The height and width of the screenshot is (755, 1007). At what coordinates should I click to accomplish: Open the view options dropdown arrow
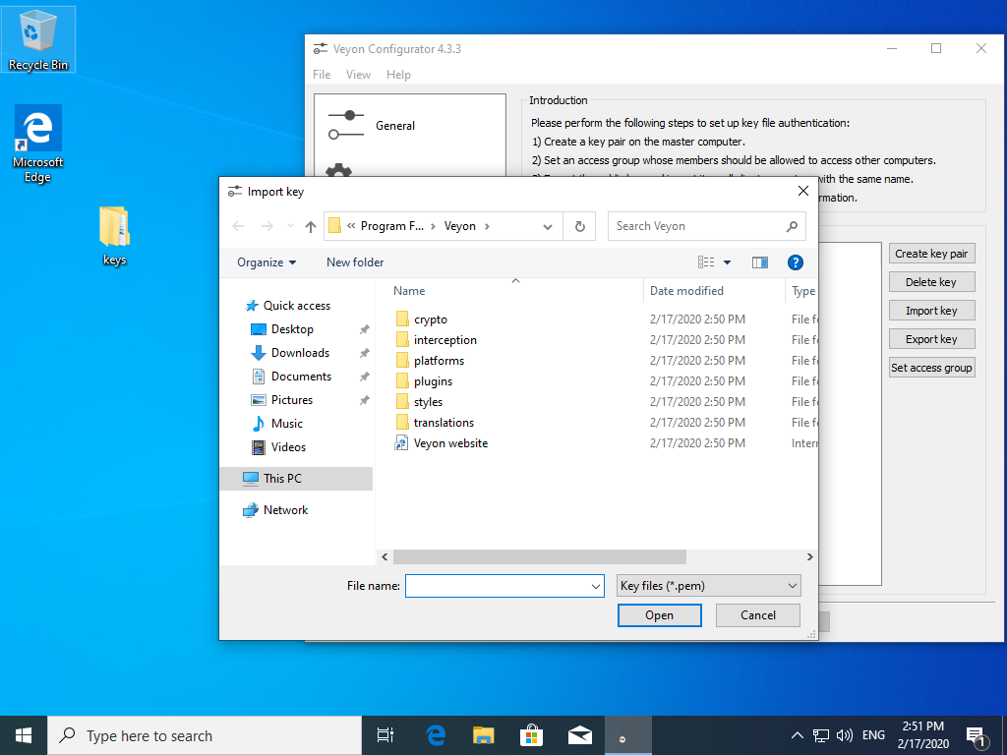point(727,261)
